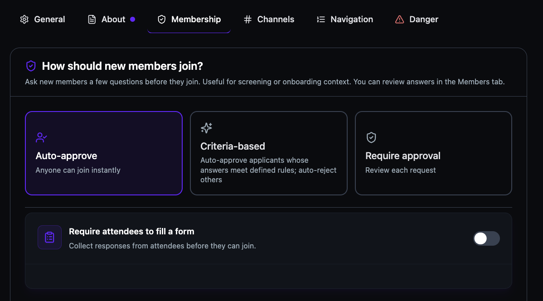Screen dimensions: 543x301
Task: Go to the Channels tab
Action: (x=269, y=19)
